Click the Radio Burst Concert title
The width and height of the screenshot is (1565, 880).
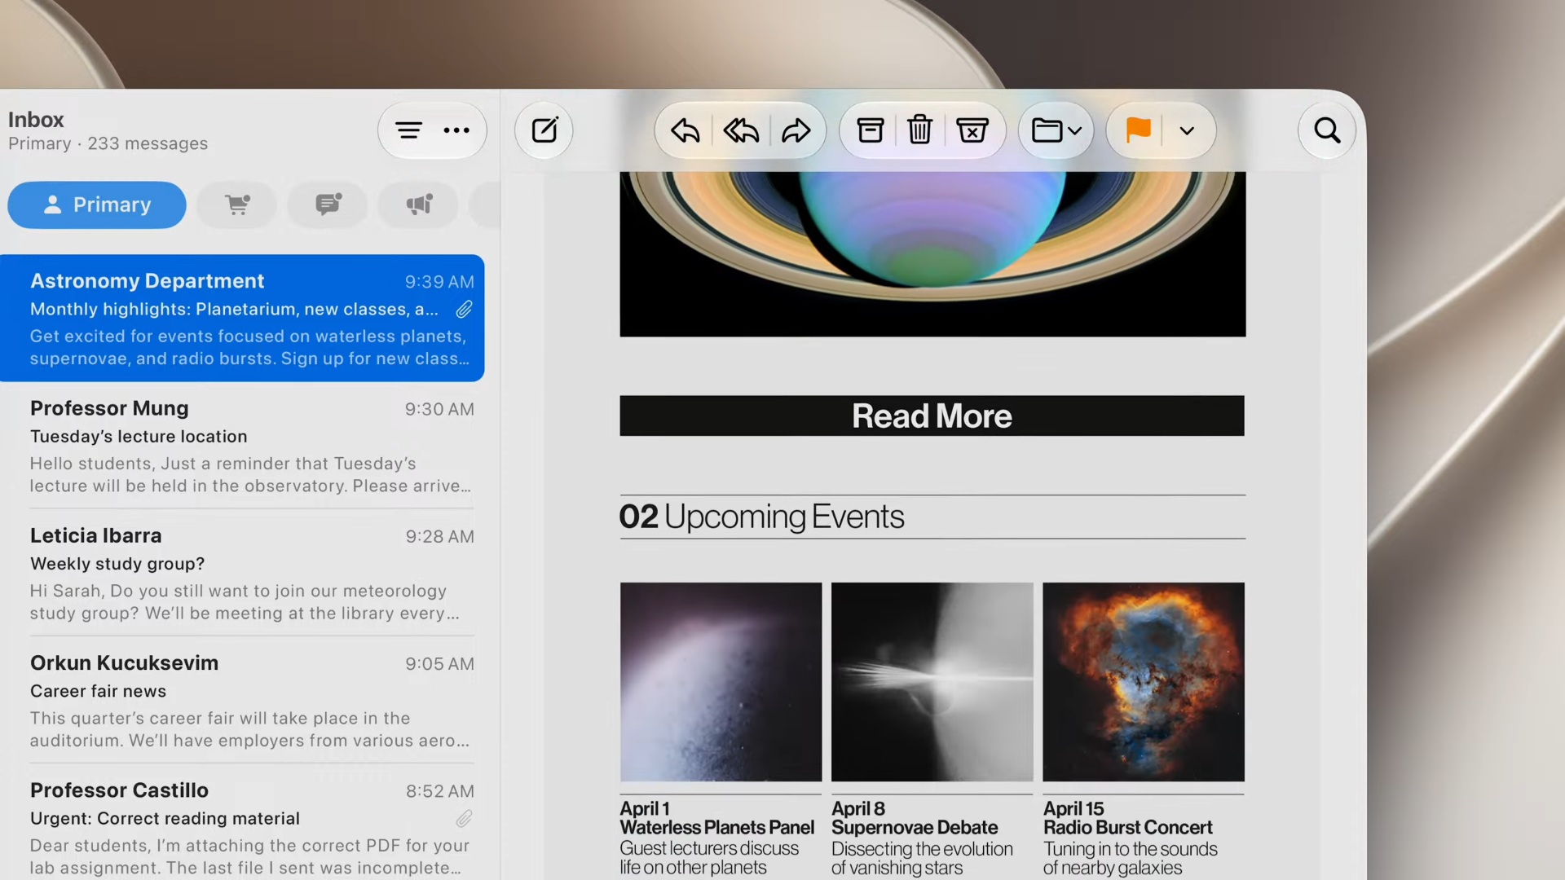pyautogui.click(x=1127, y=828)
